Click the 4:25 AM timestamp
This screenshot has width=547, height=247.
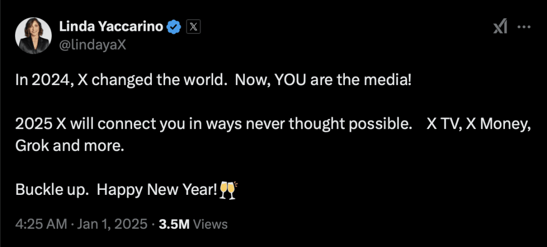click(x=41, y=224)
